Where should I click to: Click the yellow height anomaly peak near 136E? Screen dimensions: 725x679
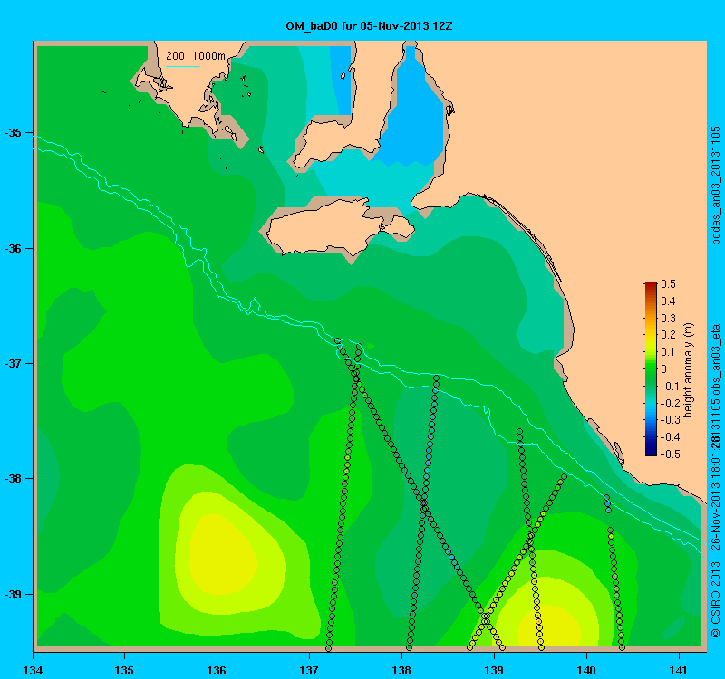pyautogui.click(x=222, y=554)
